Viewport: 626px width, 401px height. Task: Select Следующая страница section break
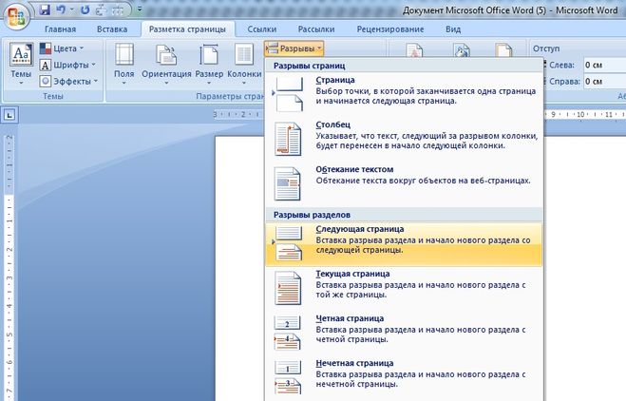pyautogui.click(x=404, y=244)
